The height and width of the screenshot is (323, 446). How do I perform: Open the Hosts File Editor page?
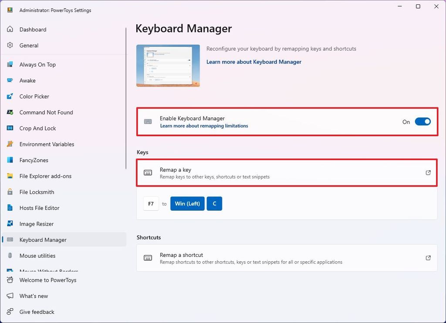(40, 208)
